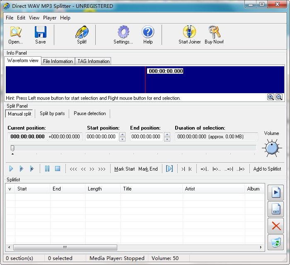Delete section with red X icon
Viewport: 290px width, 265px height.
coord(275,226)
